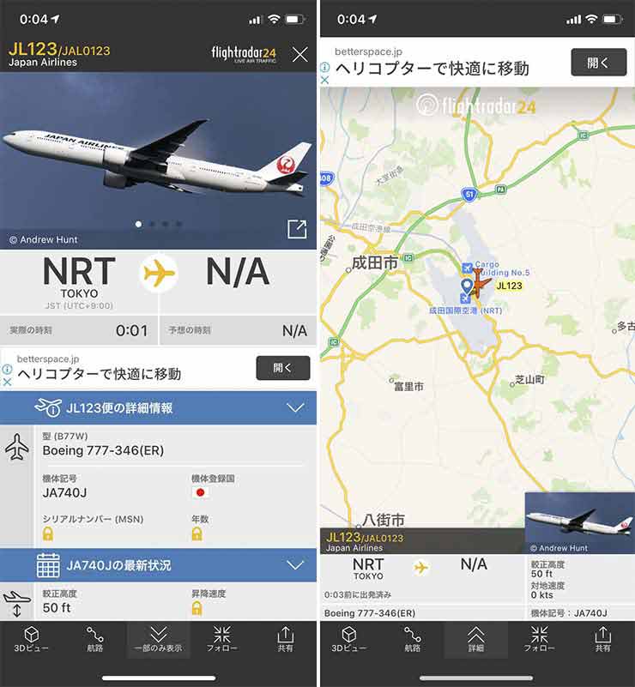Open aircraft thumbnail photo on map screen
The height and width of the screenshot is (687, 635).
pyautogui.click(x=580, y=522)
